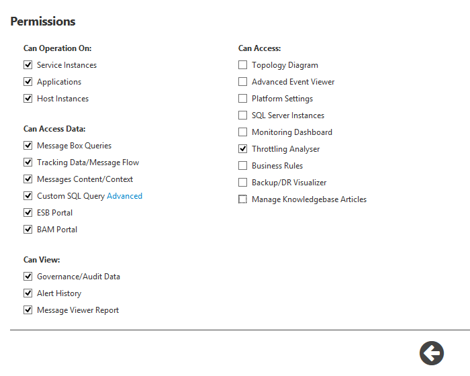Check SQL Server Instances checkbox
The image size is (470, 376).
[243, 115]
